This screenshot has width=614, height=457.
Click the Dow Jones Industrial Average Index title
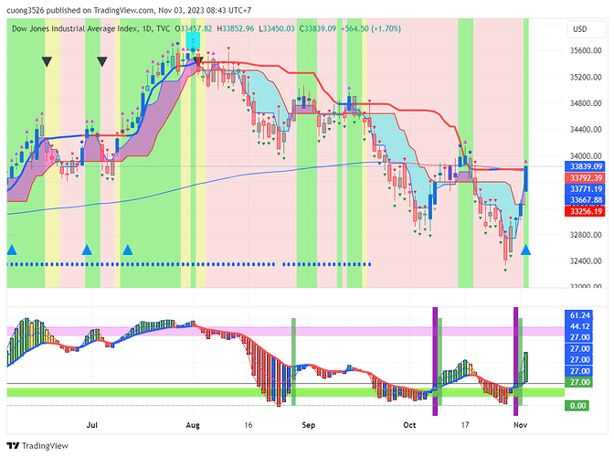(75, 28)
